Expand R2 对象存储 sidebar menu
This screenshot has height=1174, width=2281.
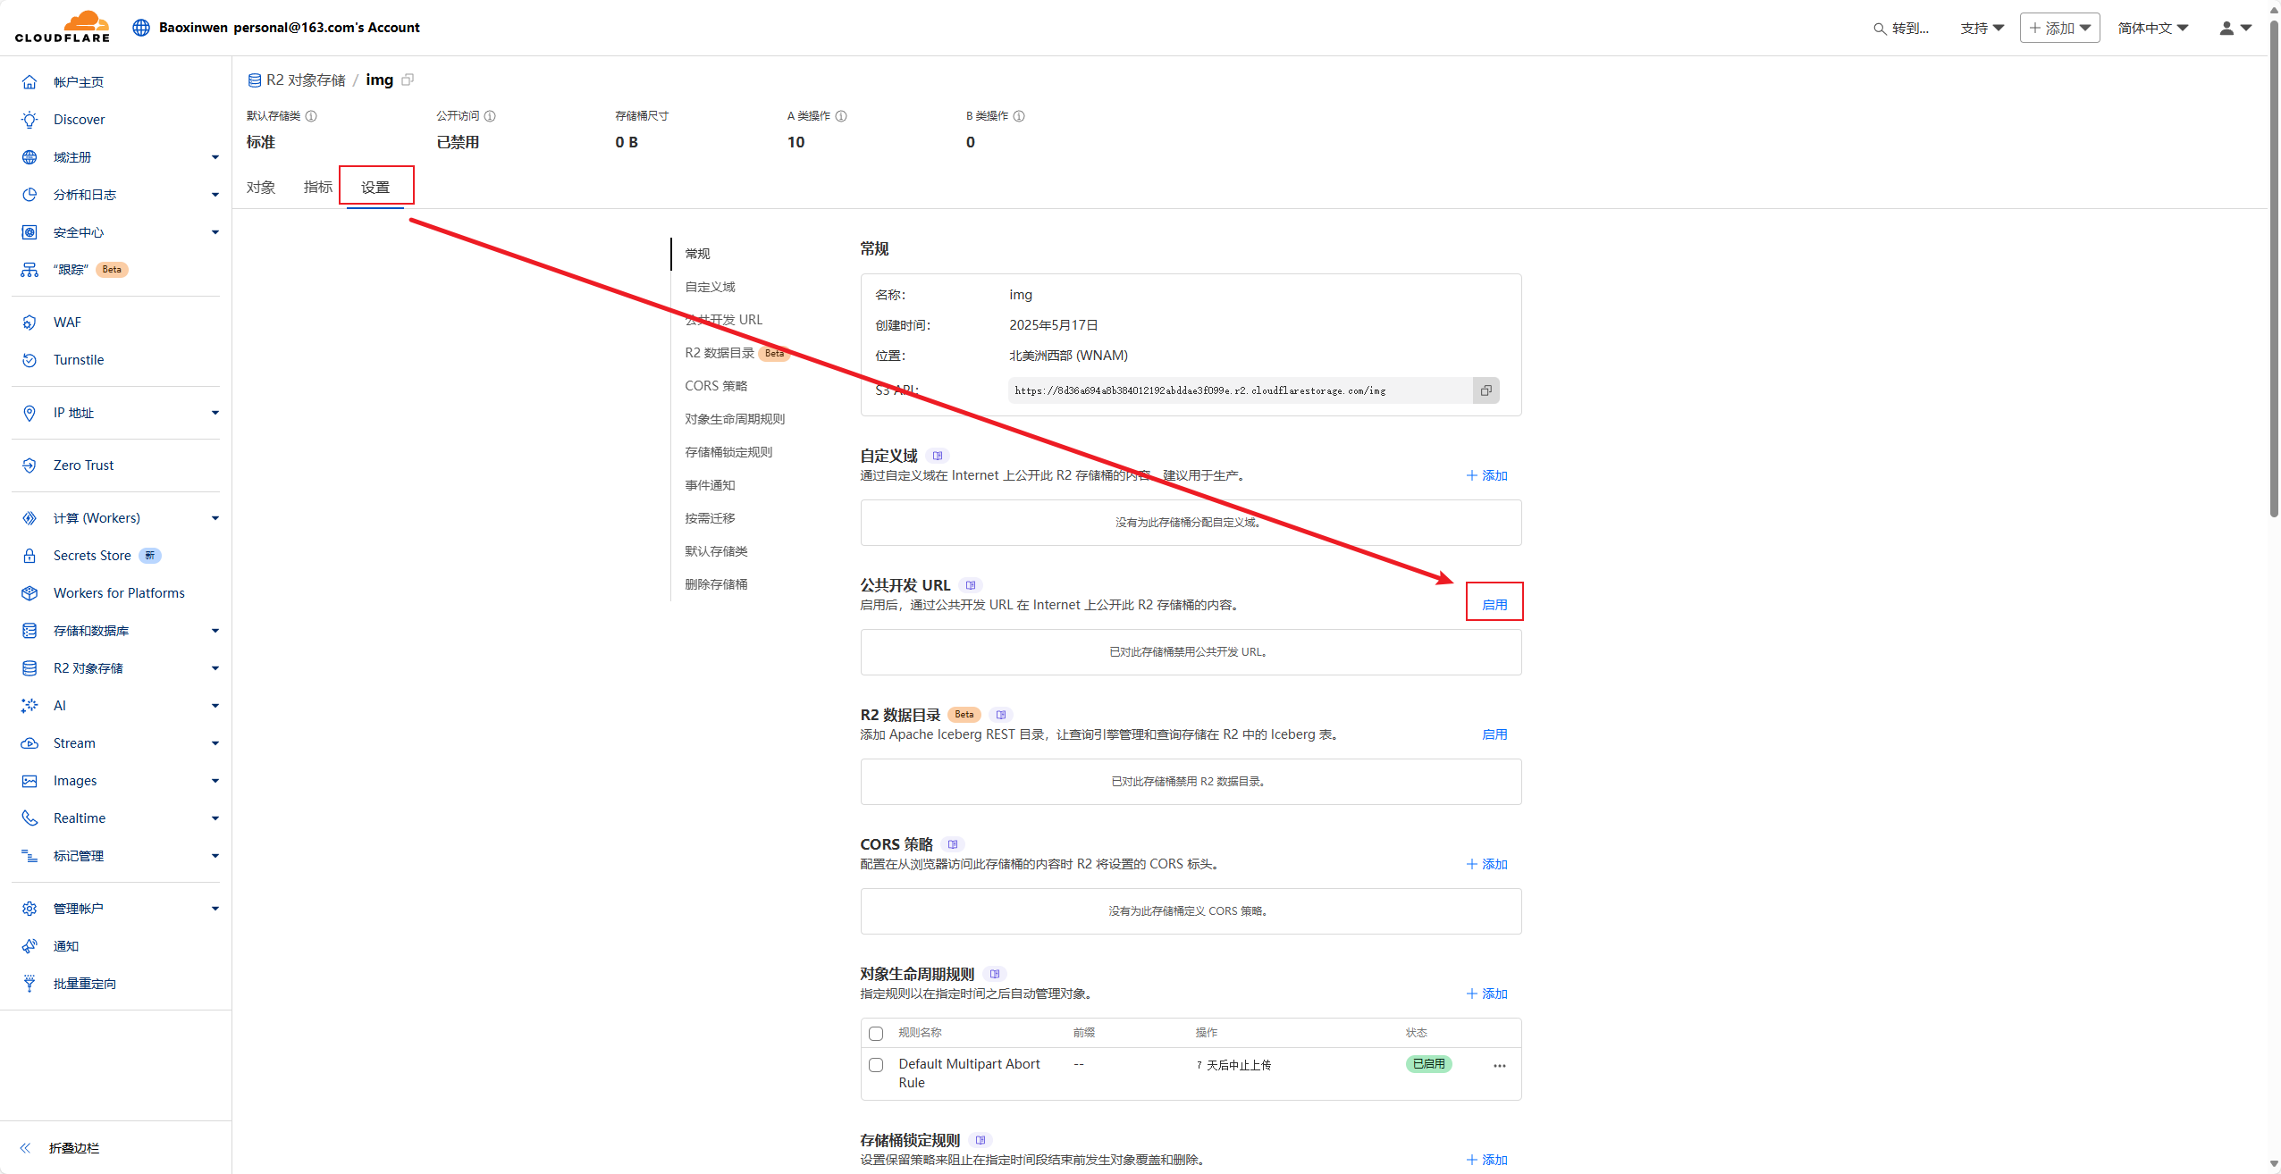[x=215, y=668]
